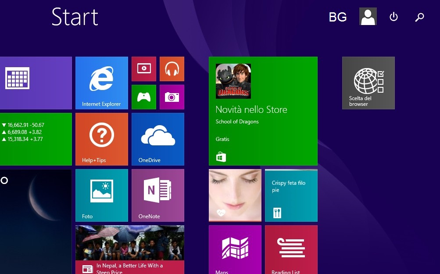Image resolution: width=440 pixels, height=274 pixels.
Task: Click the 16,662.91 -50.67 stock row
Action: [x=23, y=125]
